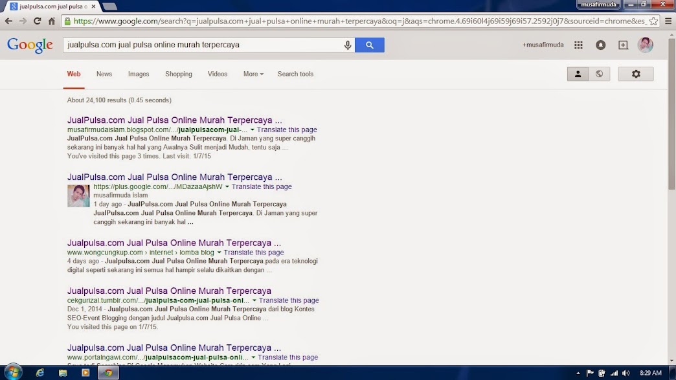Click the blue search magnifier button

[x=370, y=45]
